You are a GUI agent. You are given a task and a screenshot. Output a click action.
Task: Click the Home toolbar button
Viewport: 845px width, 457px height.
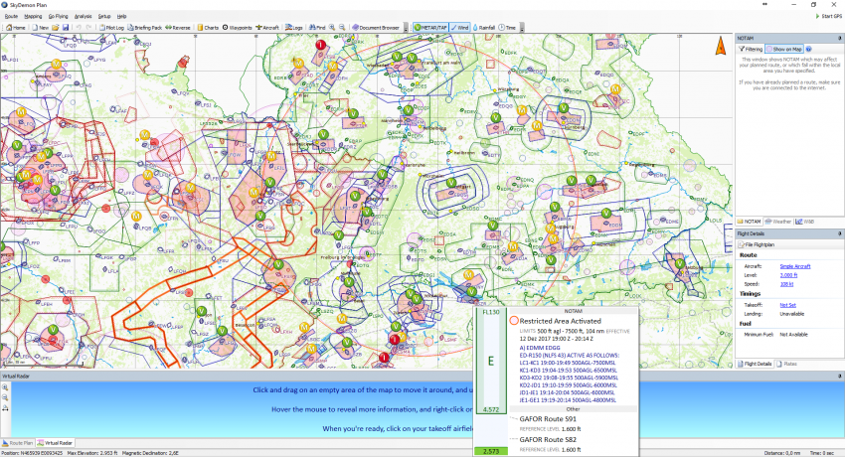pos(16,28)
